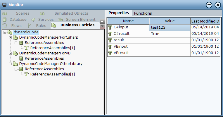
Task: Click the dynamicCode root entity icon
Action: click(x=10, y=32)
